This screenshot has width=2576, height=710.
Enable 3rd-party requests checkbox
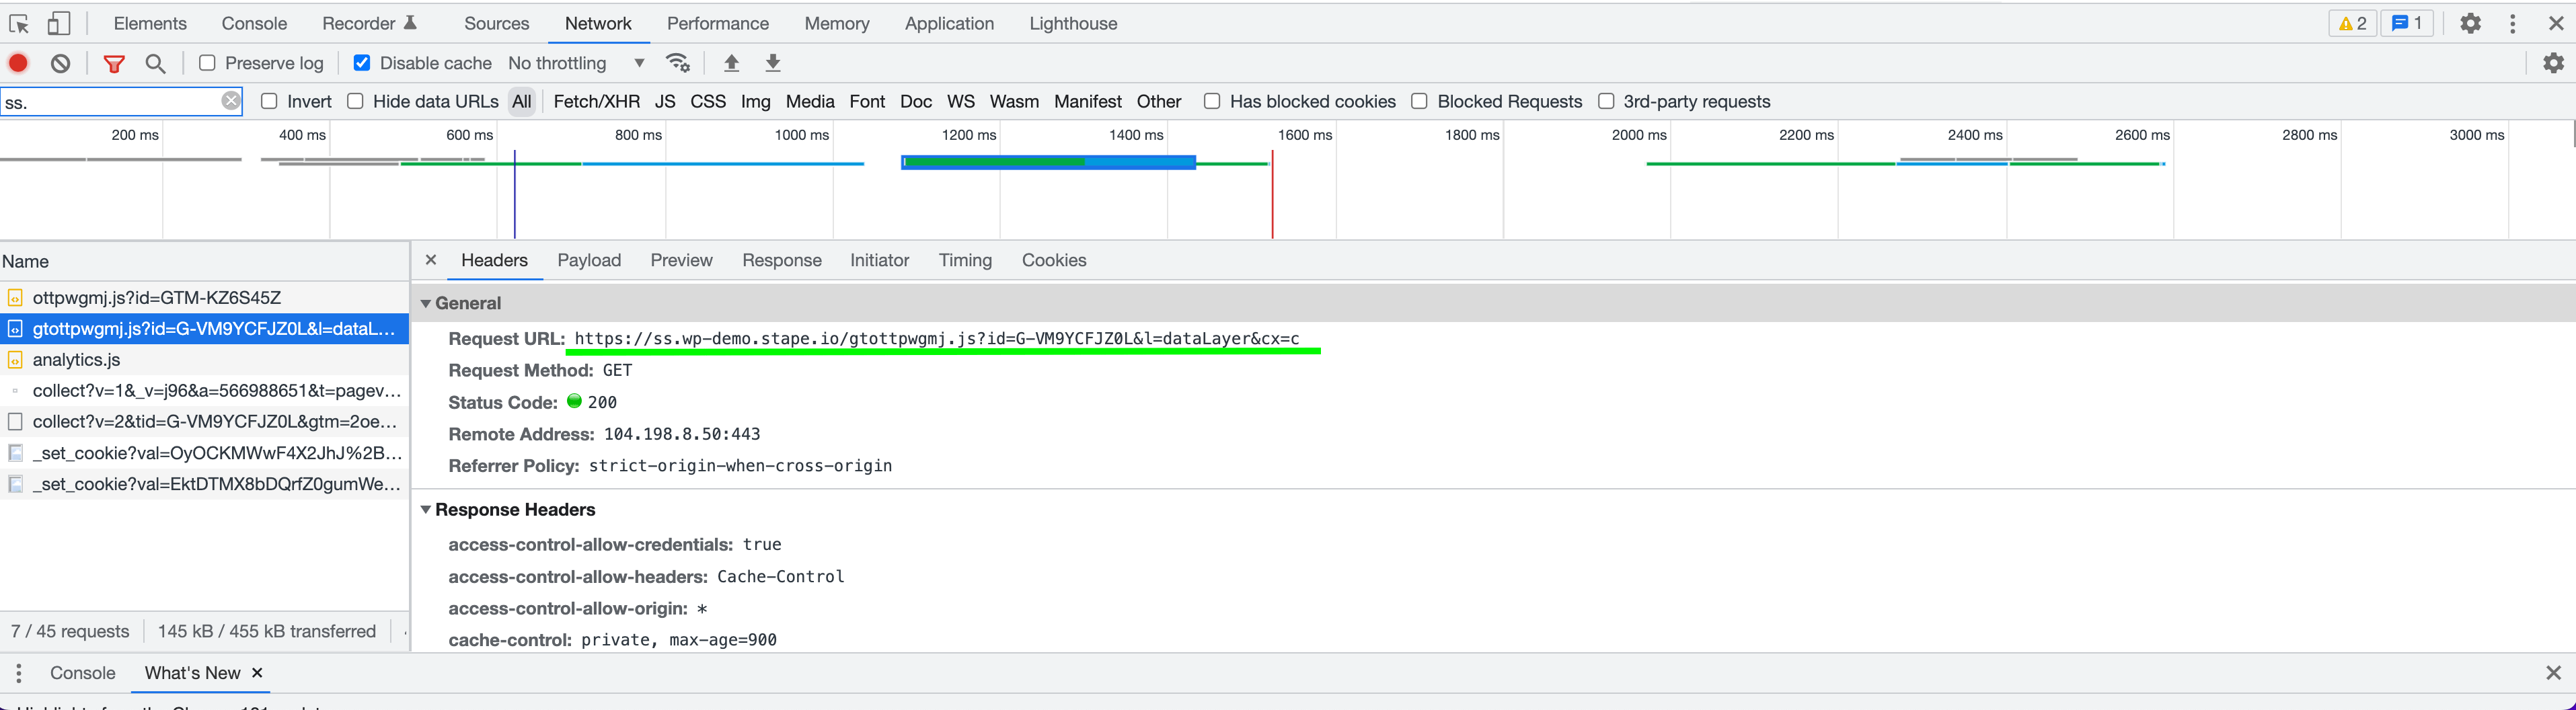pyautogui.click(x=1606, y=101)
